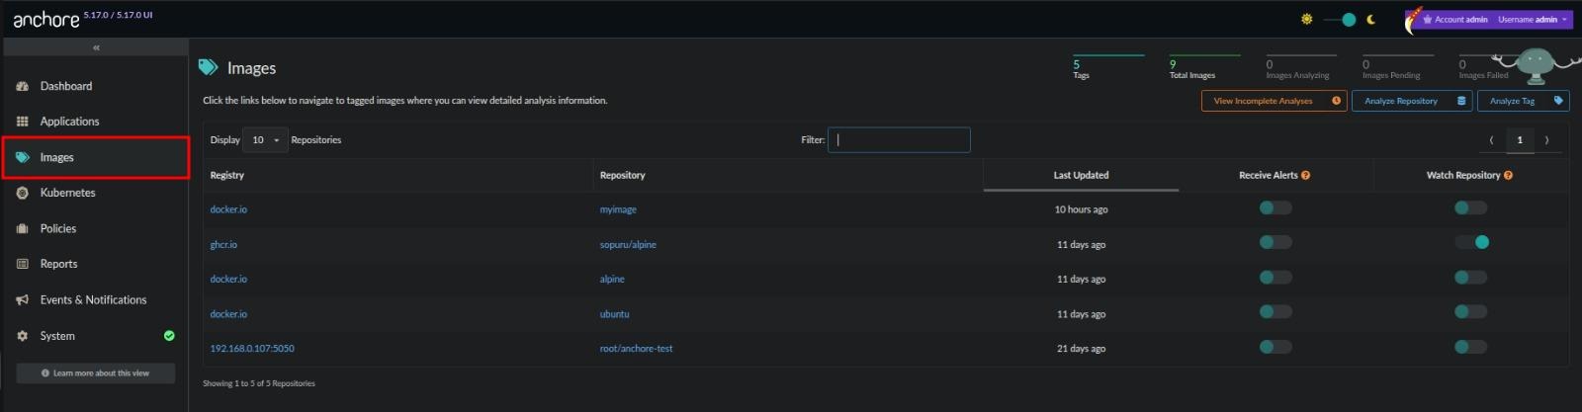
Task: Click the sun light-mode icon
Action: point(1307,19)
